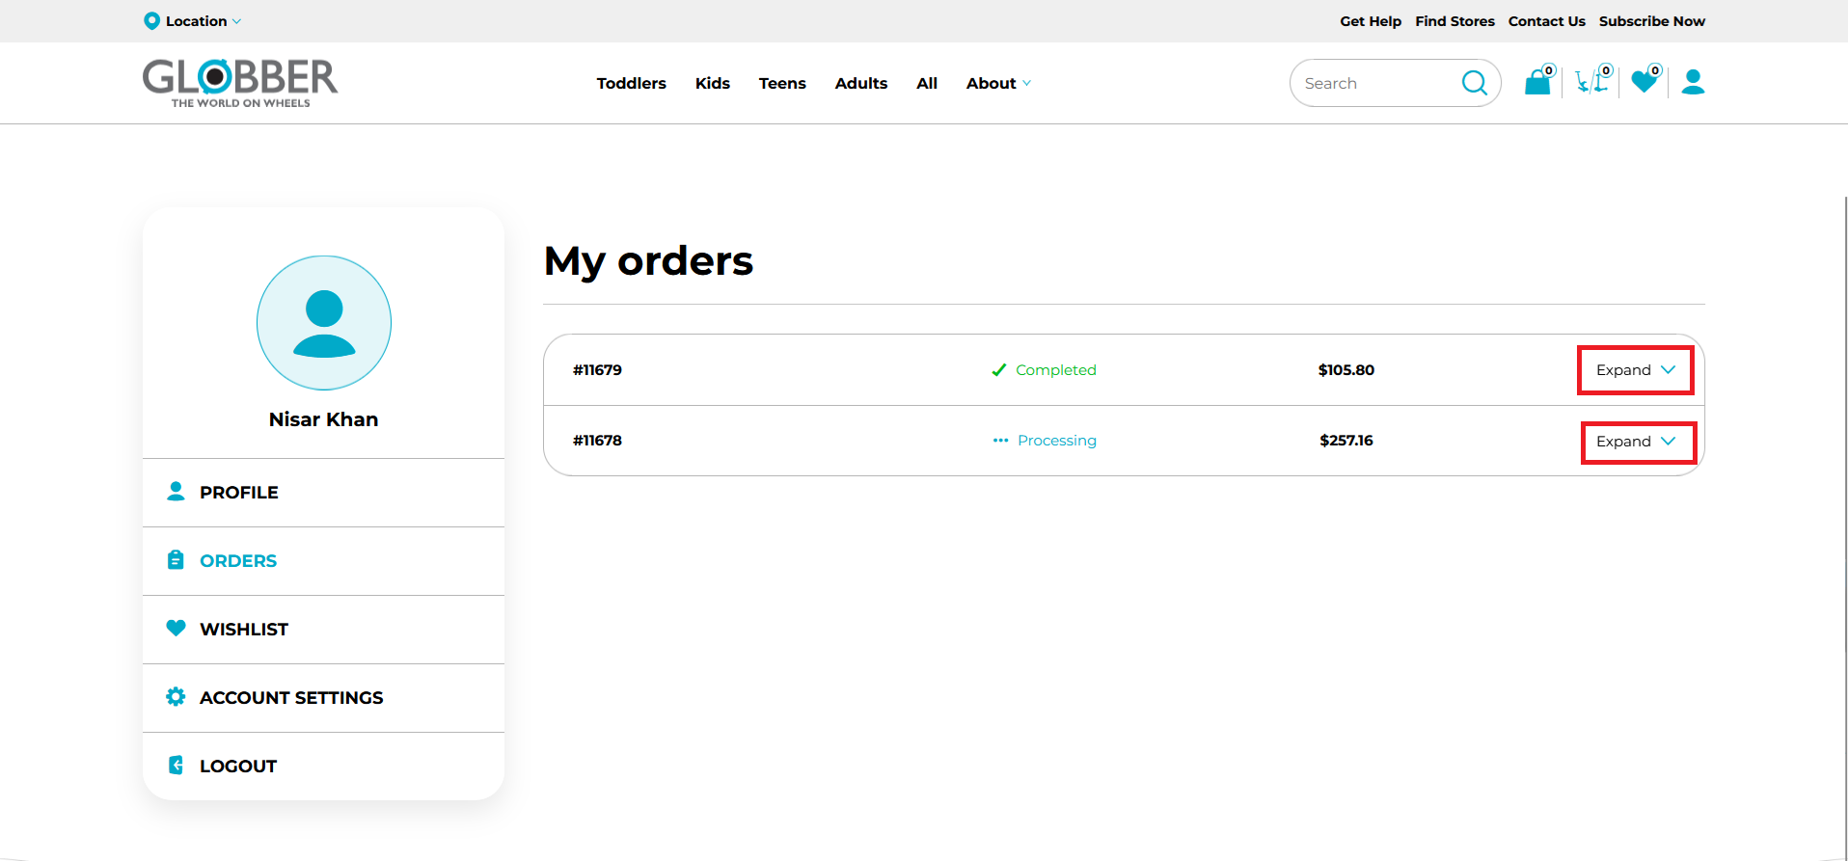This screenshot has height=861, width=1848.
Task: Click the Logout door icon
Action: [x=176, y=766]
